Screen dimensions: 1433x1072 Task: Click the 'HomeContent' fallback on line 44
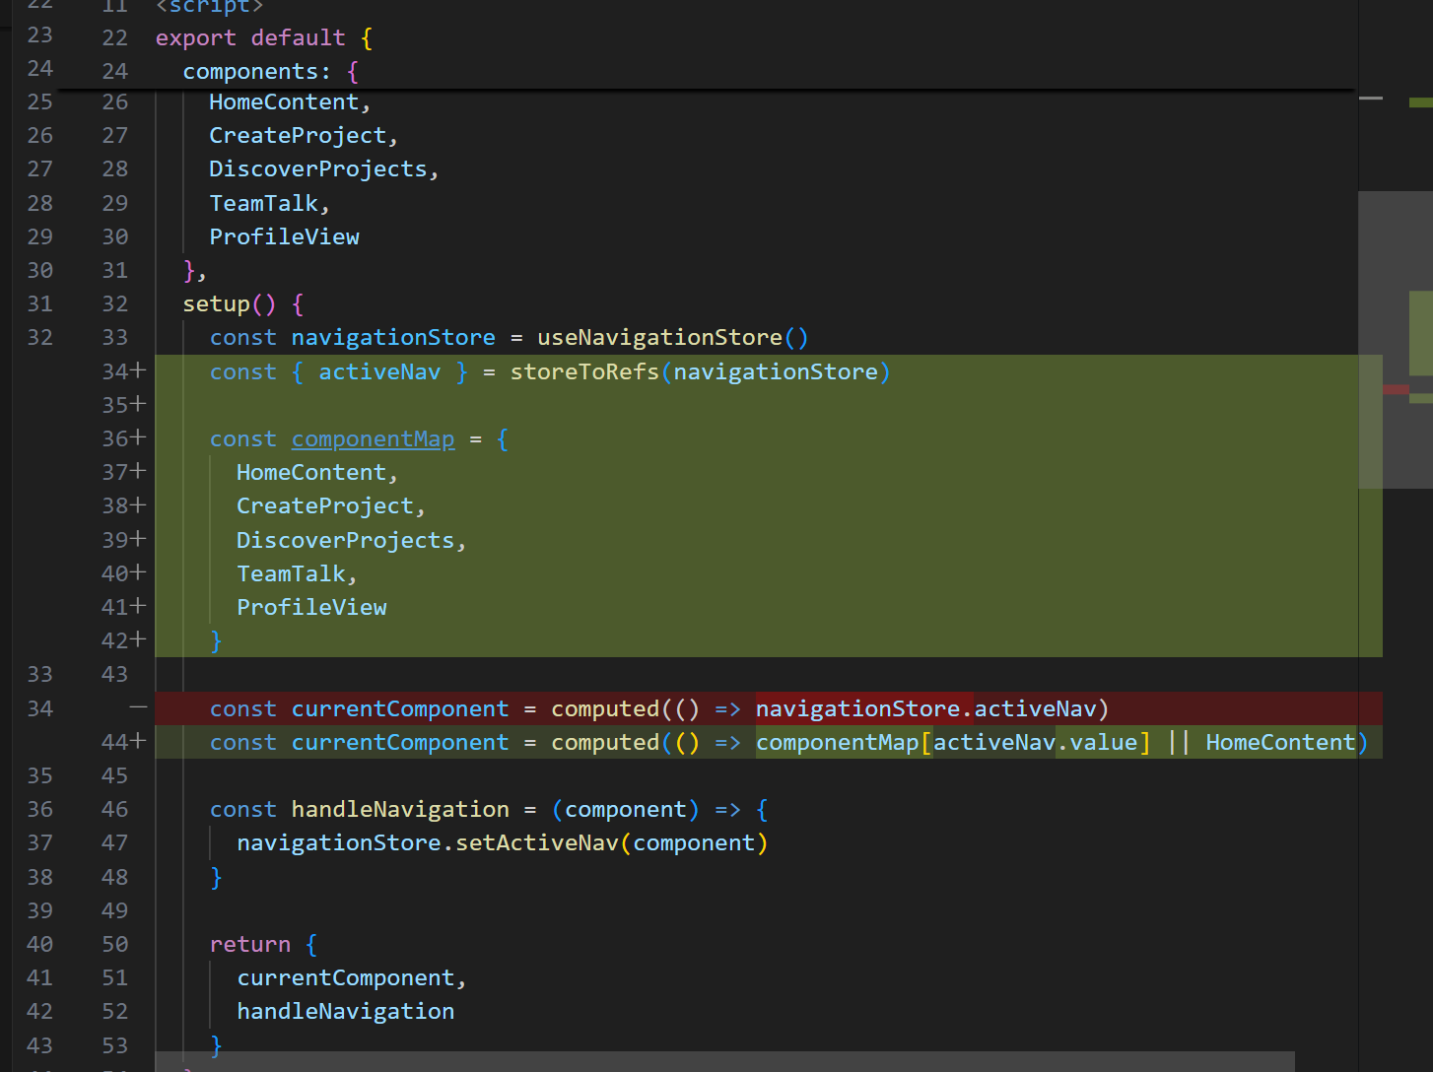coord(1280,743)
